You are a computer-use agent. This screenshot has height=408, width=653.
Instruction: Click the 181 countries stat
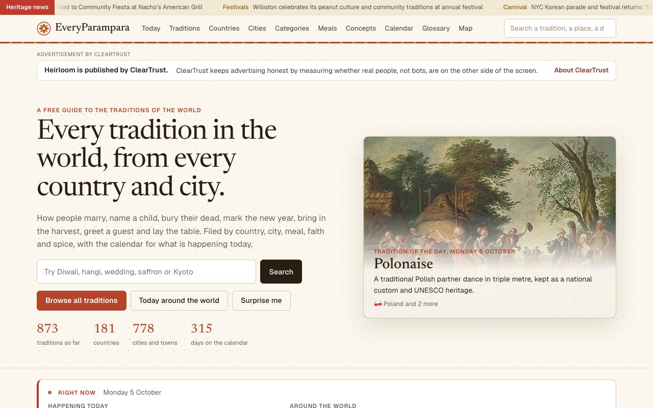point(106,334)
